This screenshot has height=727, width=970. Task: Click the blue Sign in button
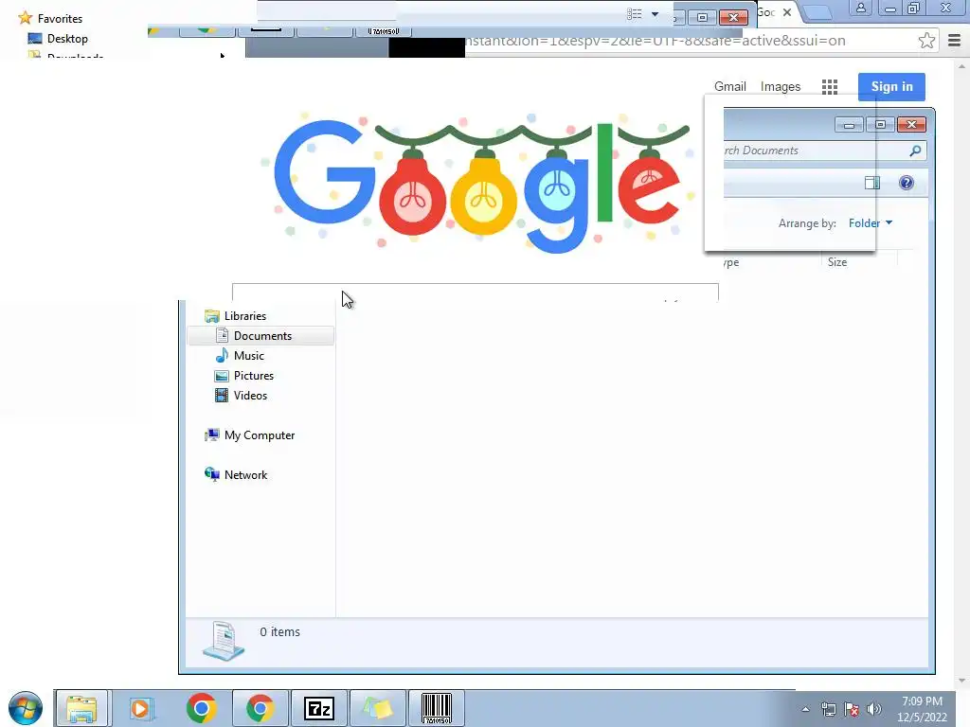[x=891, y=86]
